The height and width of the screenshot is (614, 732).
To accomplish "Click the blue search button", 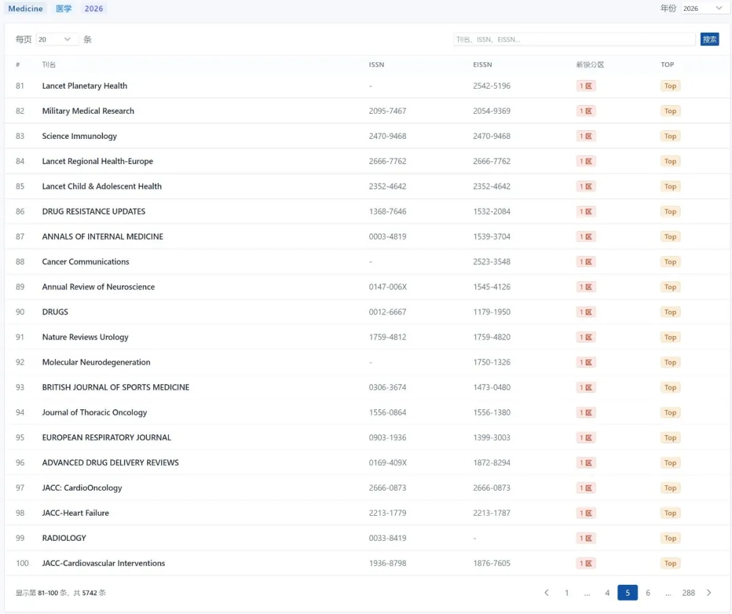I will coord(710,39).
